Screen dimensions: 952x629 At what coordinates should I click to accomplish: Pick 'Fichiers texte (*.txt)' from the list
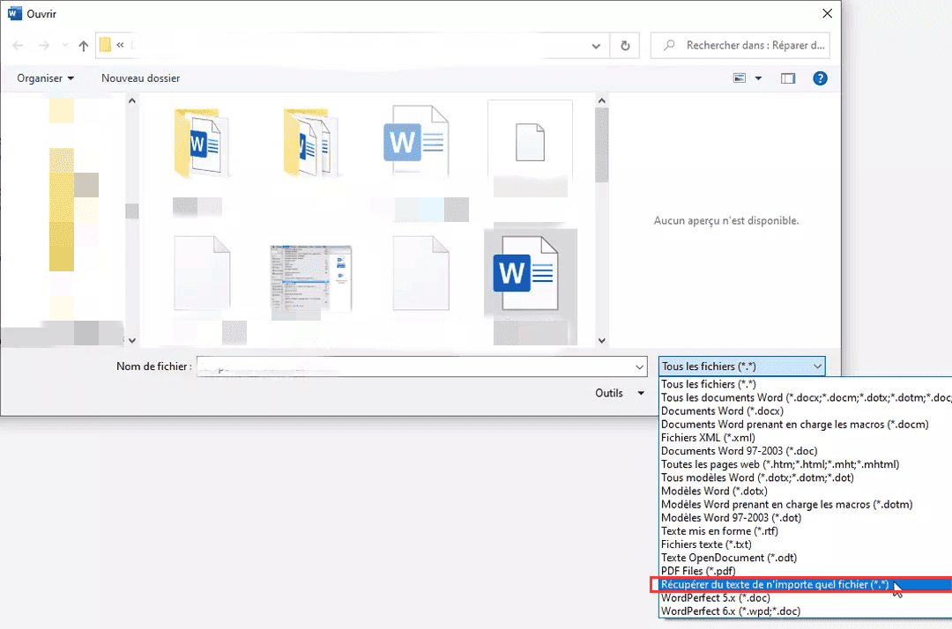coord(708,544)
